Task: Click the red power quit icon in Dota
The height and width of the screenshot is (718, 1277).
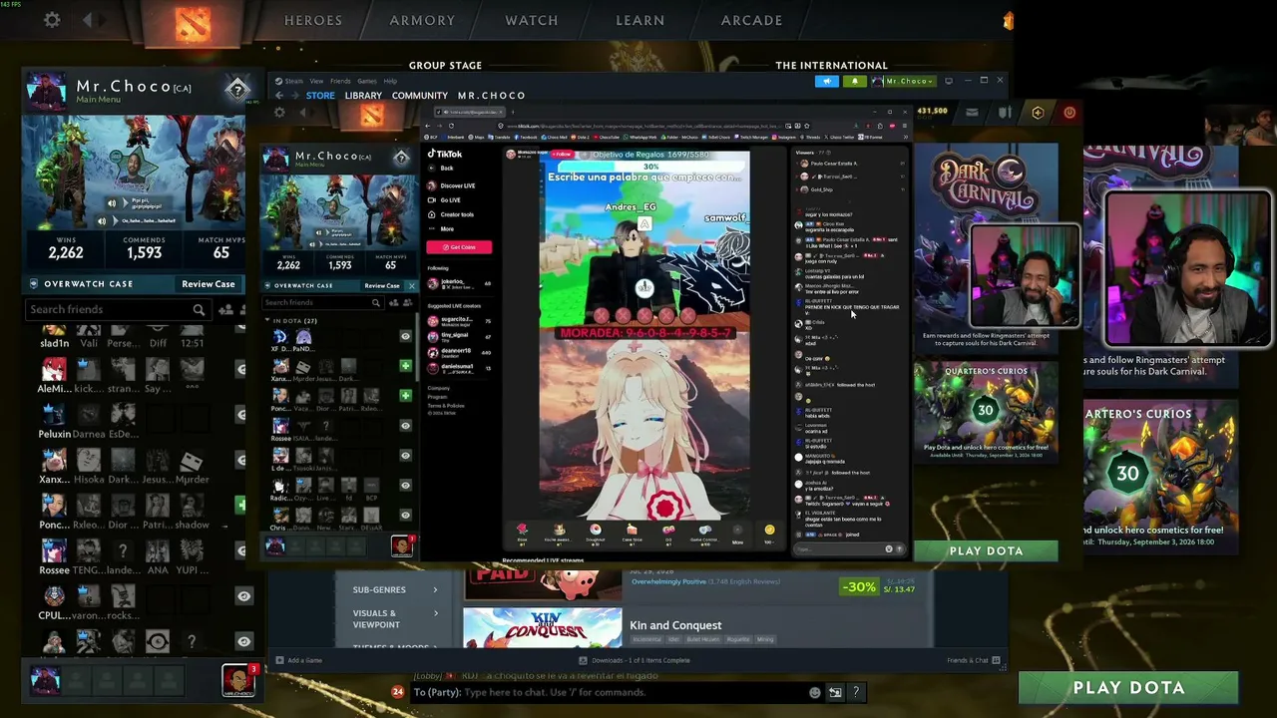Action: 1069,113
